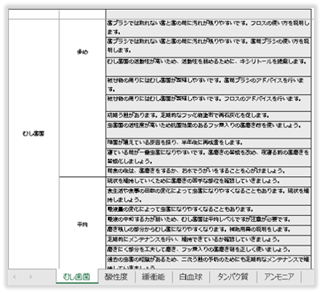Viewport: 322px width, 293px height.
Task: Click the blank header cell above the comment column
Action: (208, 14)
